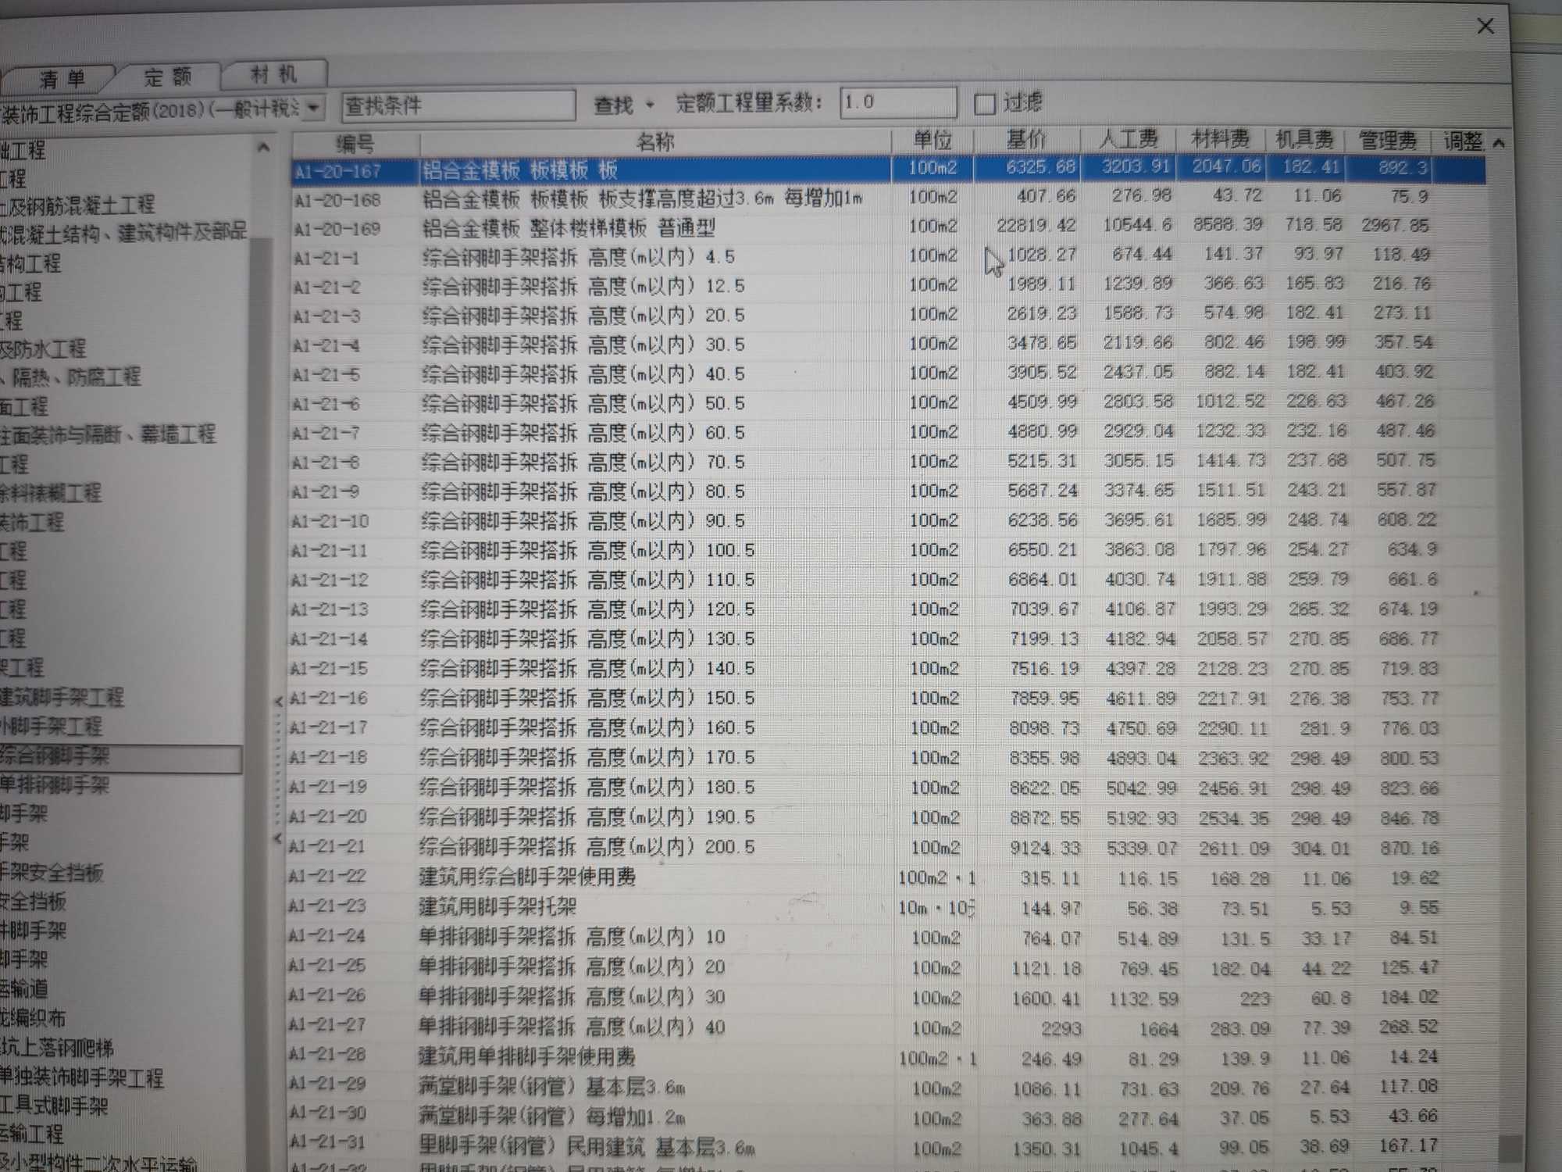Select row A1-21-8 高度 70.5

coord(888,462)
